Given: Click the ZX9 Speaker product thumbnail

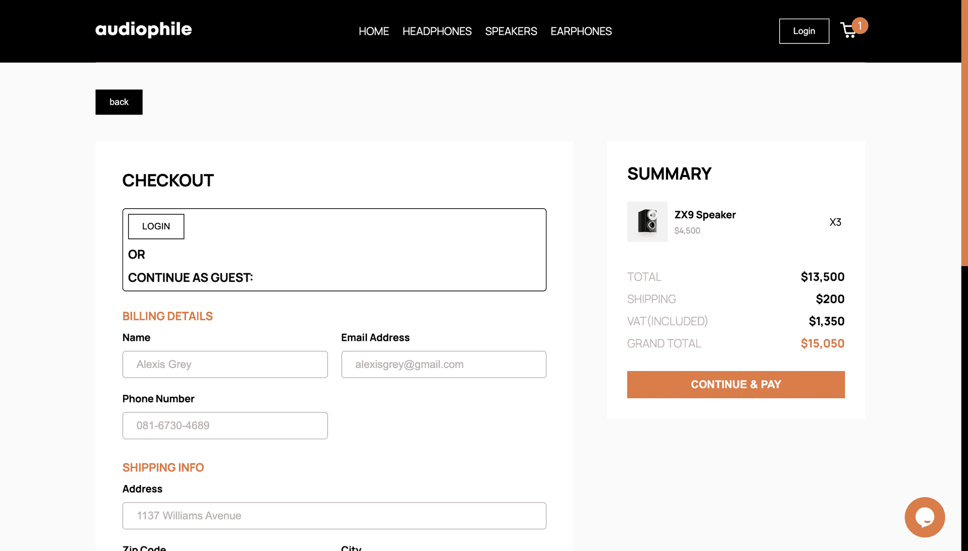Looking at the screenshot, I should pyautogui.click(x=647, y=222).
